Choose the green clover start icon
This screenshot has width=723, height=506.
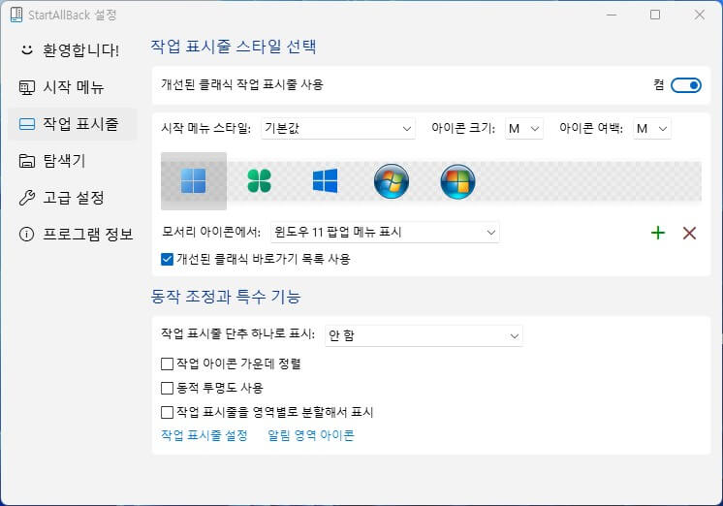point(259,181)
